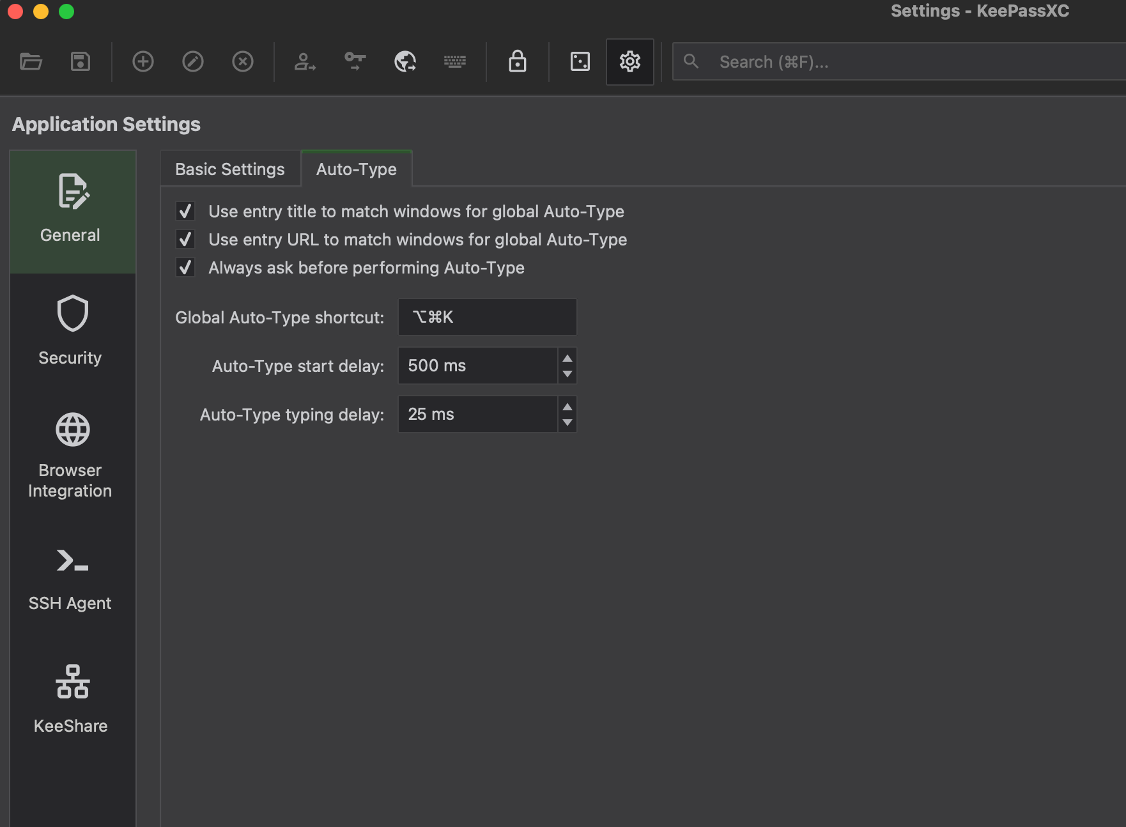Open the SSH Agent settings
The height and width of the screenshot is (827, 1126).
[73, 579]
